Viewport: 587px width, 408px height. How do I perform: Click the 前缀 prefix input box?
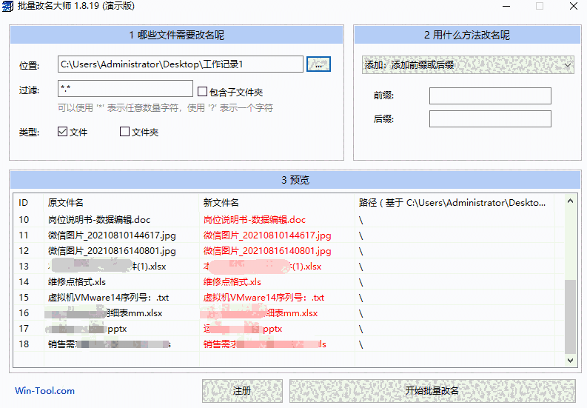click(490, 96)
